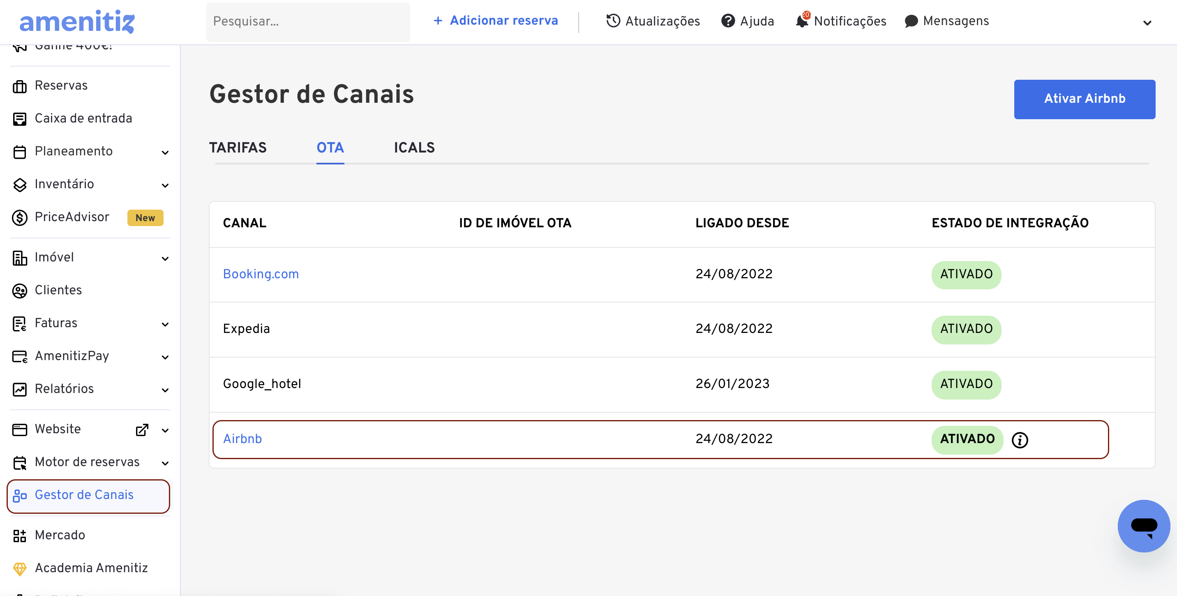The width and height of the screenshot is (1177, 596).
Task: Click the ATIVADO badge in Google_hotel row
Action: (966, 385)
